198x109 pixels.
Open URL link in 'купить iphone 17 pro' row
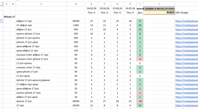point(186,34)
